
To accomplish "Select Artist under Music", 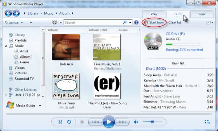I will click(x=24, y=51).
